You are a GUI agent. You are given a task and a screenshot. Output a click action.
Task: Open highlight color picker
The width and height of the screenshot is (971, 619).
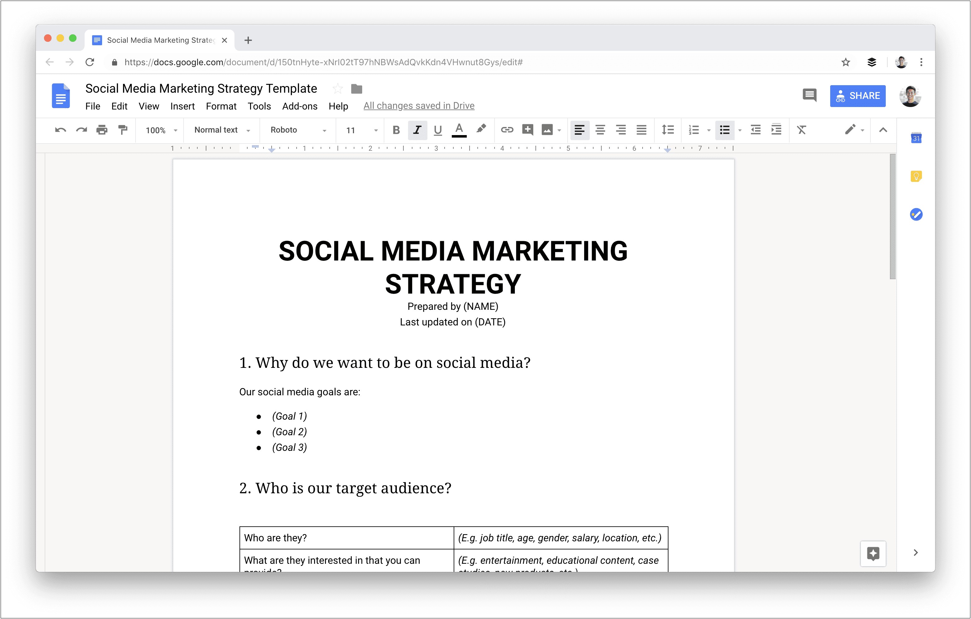click(481, 129)
